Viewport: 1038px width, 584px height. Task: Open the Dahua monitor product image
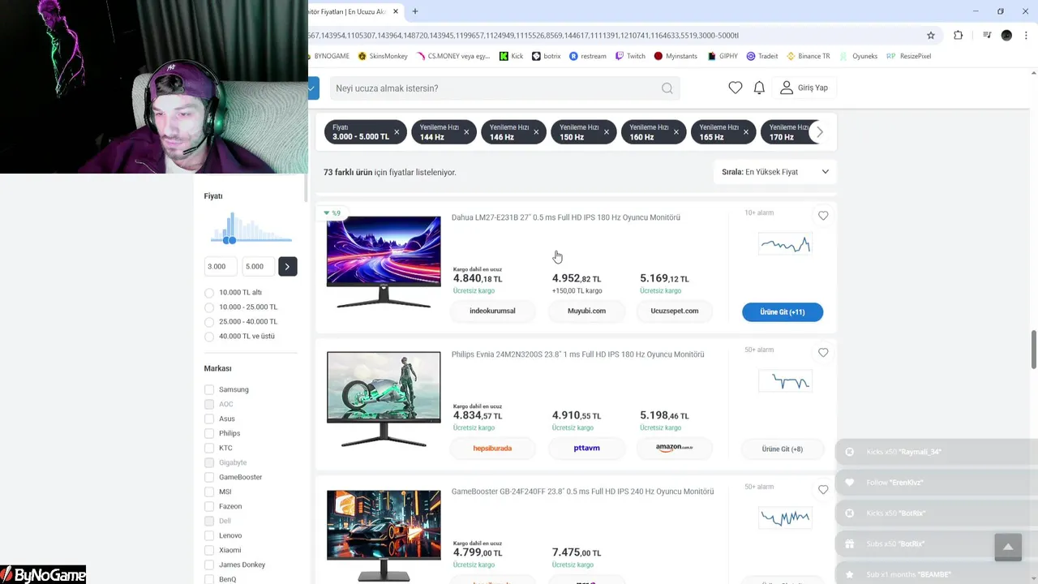coord(384,262)
